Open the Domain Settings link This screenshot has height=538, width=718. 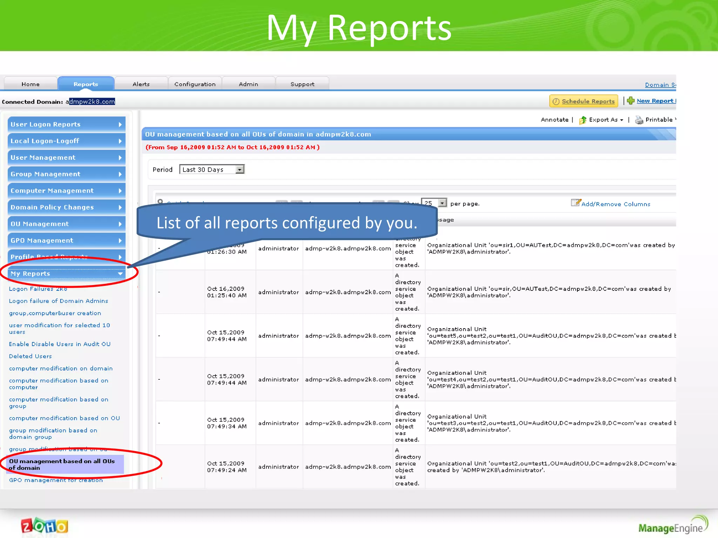click(x=661, y=85)
